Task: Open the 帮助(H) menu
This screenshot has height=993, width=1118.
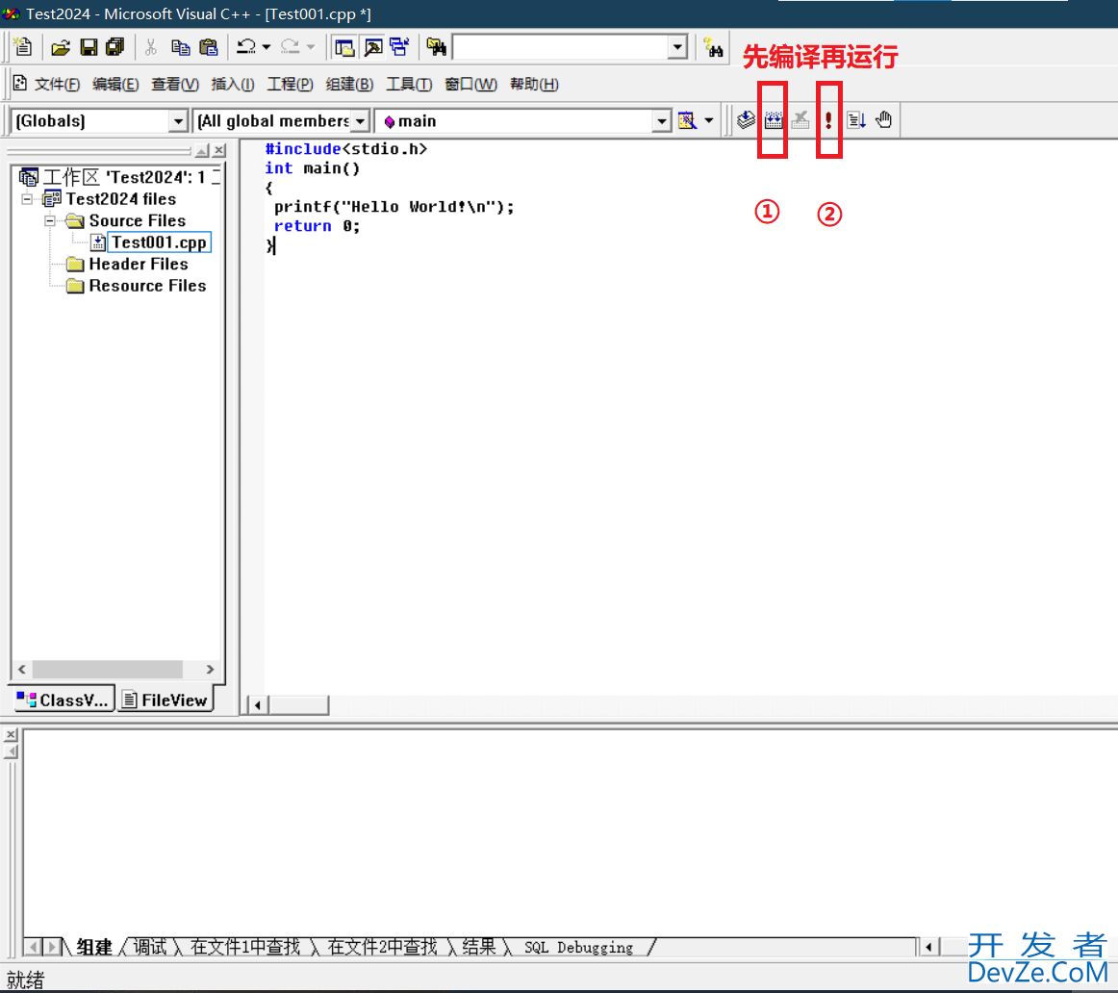Action: coord(534,84)
